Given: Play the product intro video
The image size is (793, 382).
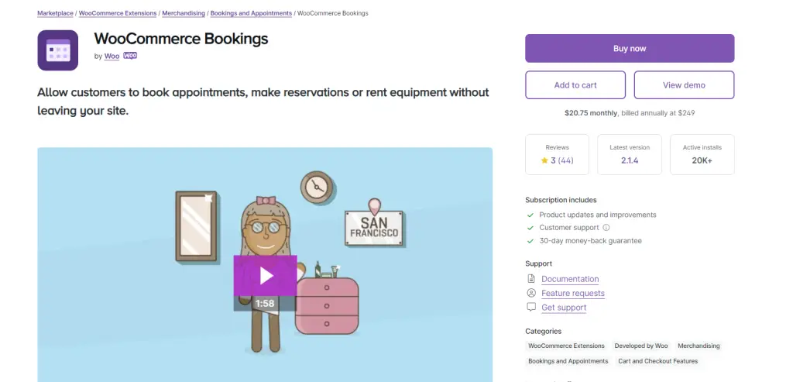Looking at the screenshot, I should click(265, 275).
